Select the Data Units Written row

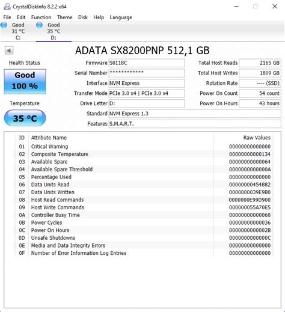[144, 192]
